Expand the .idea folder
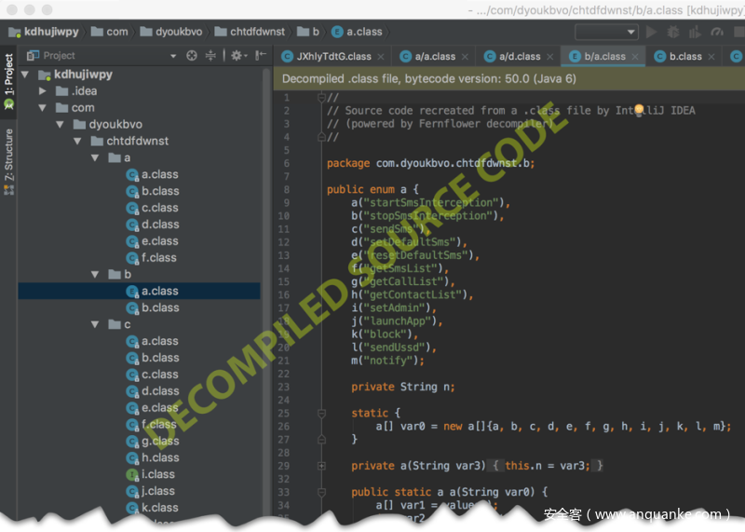The width and height of the screenshot is (745, 532). click(x=43, y=91)
